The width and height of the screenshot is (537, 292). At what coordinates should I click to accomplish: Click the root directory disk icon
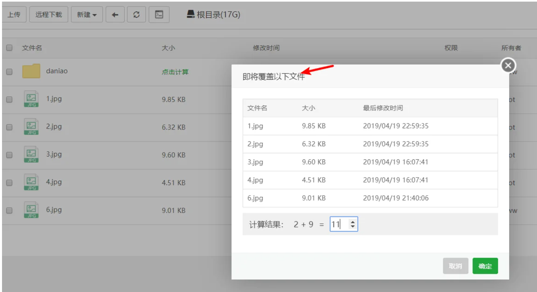click(191, 15)
